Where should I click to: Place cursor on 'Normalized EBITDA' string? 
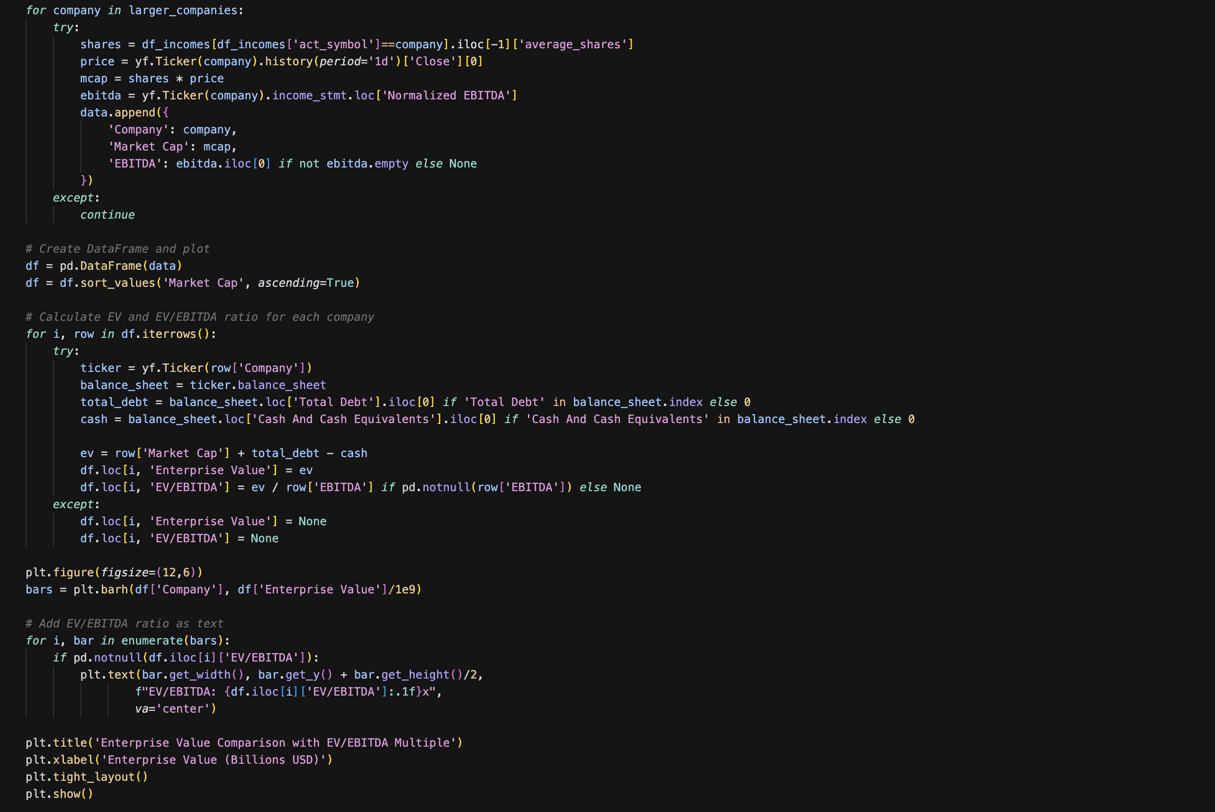tap(446, 95)
